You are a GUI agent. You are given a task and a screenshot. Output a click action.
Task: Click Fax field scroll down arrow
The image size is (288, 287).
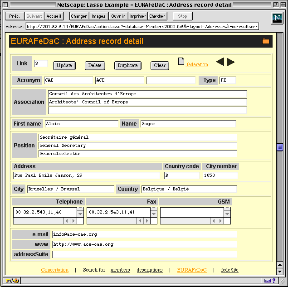click(x=154, y=214)
